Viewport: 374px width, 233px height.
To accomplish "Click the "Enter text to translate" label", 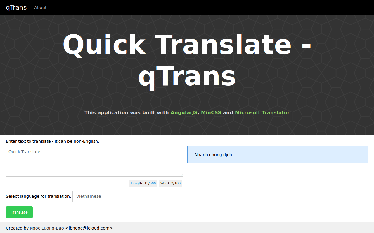I will coord(53,141).
